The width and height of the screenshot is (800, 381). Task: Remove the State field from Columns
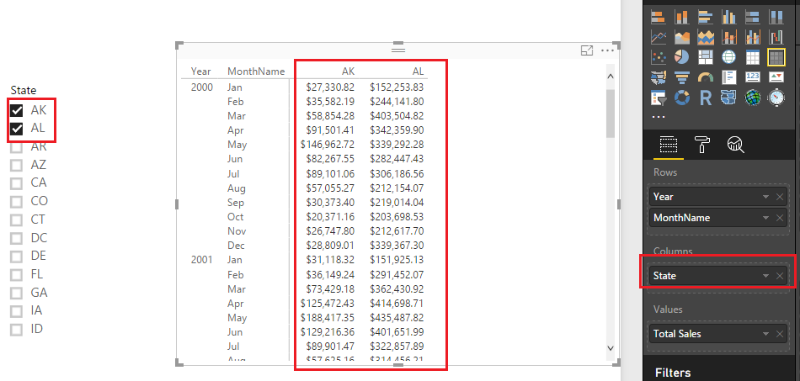click(780, 276)
